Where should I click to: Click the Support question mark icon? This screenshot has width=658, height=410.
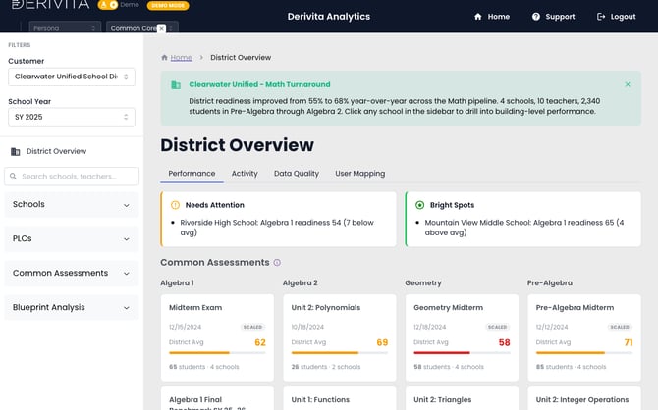point(536,17)
